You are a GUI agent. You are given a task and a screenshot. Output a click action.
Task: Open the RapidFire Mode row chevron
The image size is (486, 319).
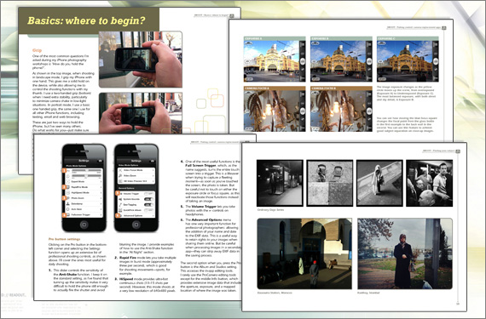[101, 187]
